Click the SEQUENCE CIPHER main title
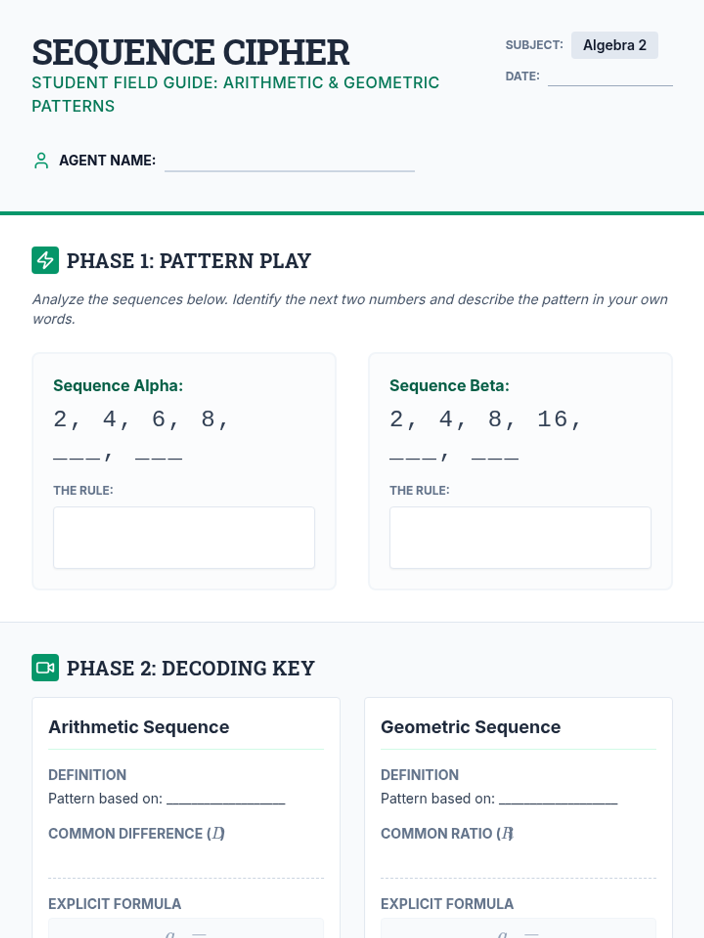Image resolution: width=704 pixels, height=938 pixels. pyautogui.click(x=191, y=52)
